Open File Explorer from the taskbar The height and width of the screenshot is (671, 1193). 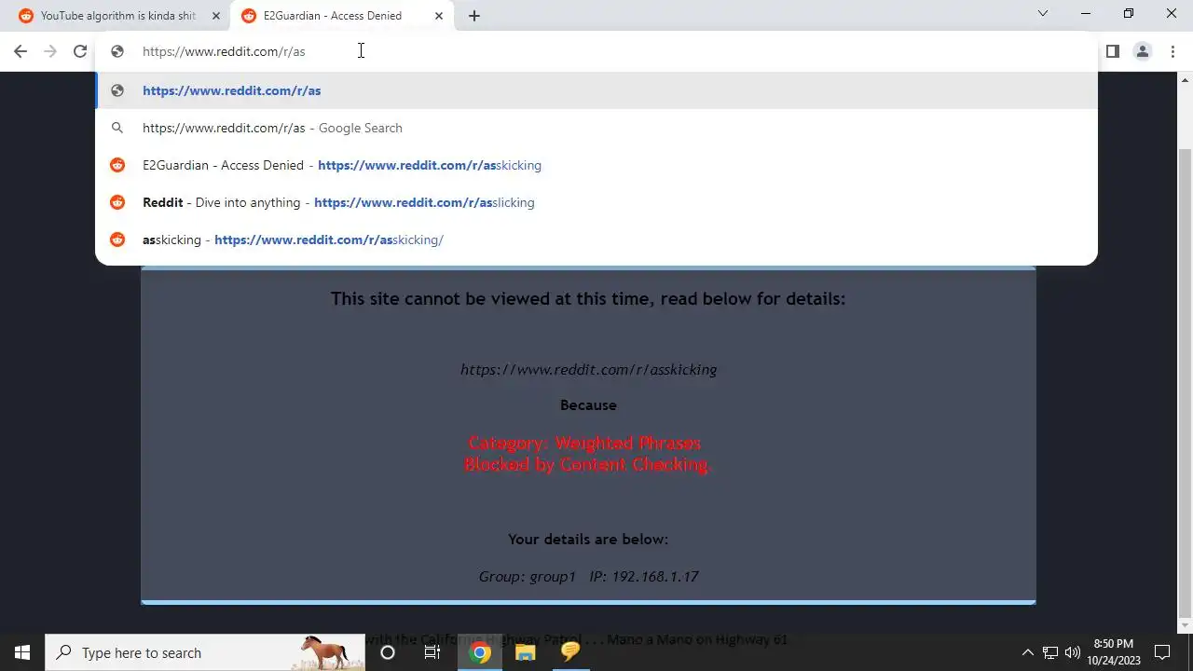coord(525,652)
